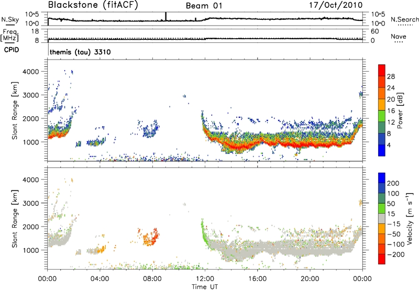Click the 20:00 time axis tick label
Viewport: 419px width, 290px height.
310,279
